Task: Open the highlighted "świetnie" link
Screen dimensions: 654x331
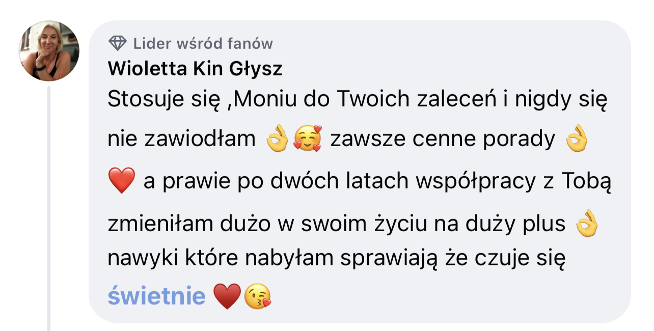Action: 157,296
